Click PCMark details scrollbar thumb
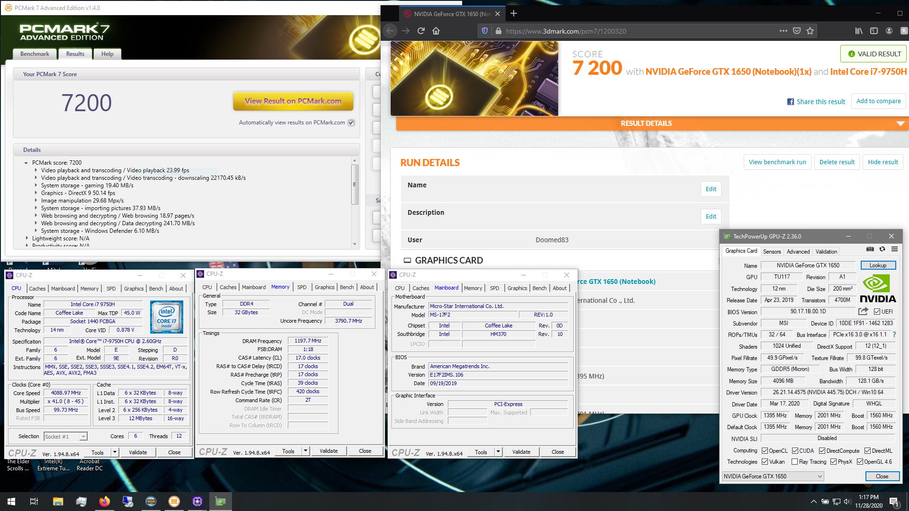Viewport: 909px width, 511px height. pos(355,185)
